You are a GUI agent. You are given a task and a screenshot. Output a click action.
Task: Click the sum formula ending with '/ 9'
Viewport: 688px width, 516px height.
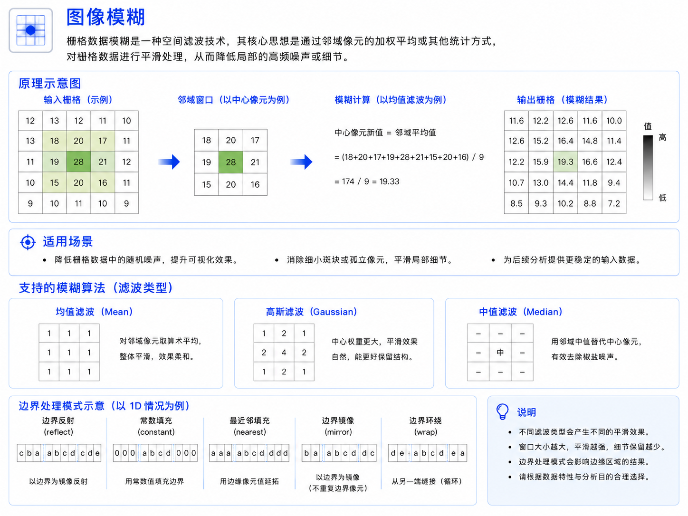409,157
